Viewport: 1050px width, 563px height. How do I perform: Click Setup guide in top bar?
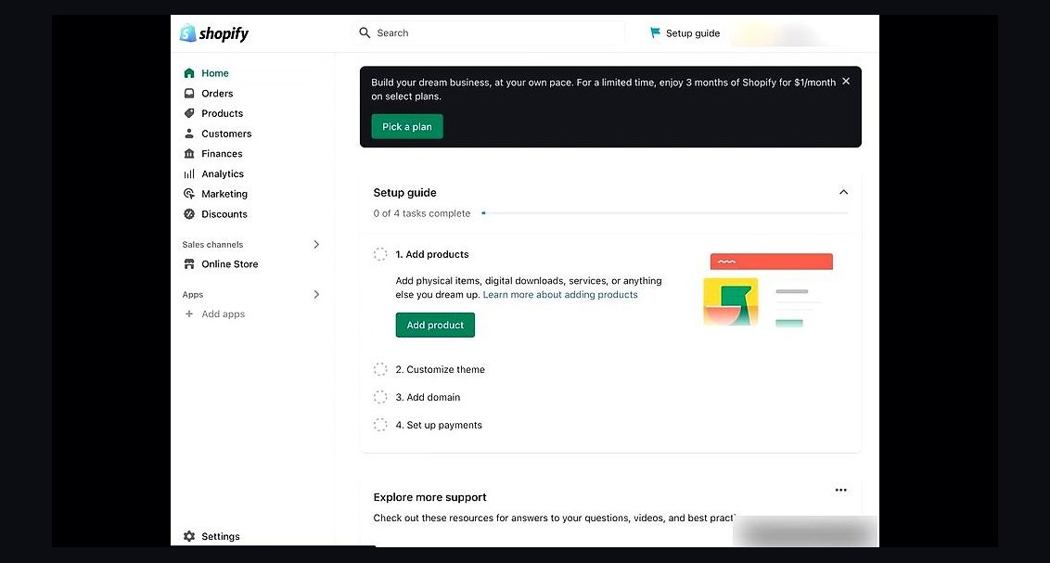[x=685, y=32]
